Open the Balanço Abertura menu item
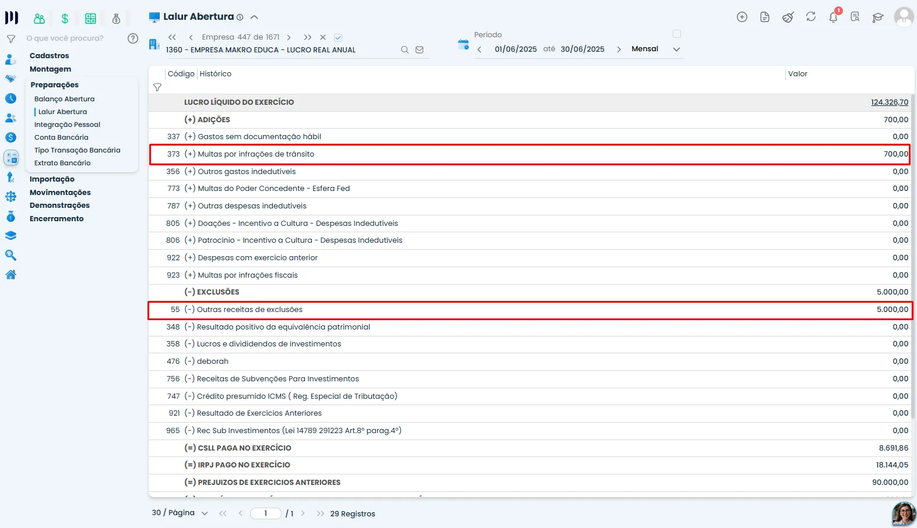The image size is (917, 528). coord(64,99)
